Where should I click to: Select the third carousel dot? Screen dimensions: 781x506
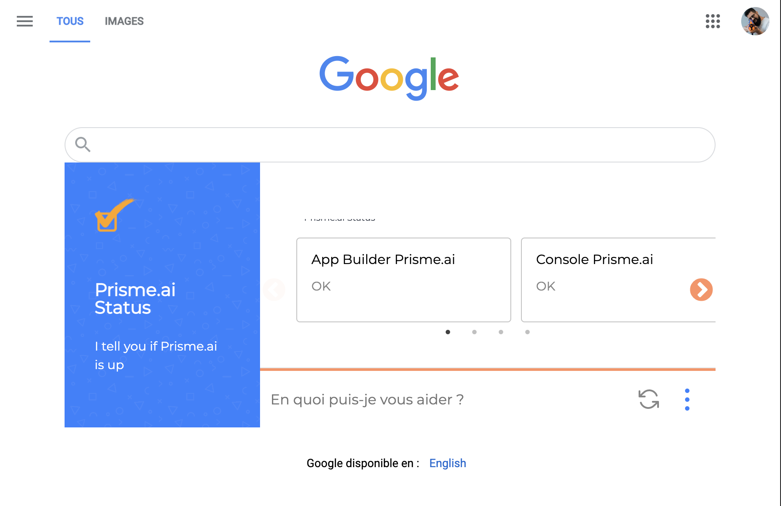pyautogui.click(x=501, y=332)
